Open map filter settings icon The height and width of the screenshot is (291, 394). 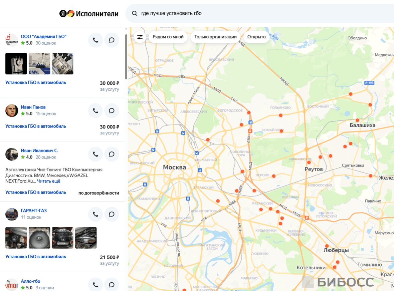140,37
